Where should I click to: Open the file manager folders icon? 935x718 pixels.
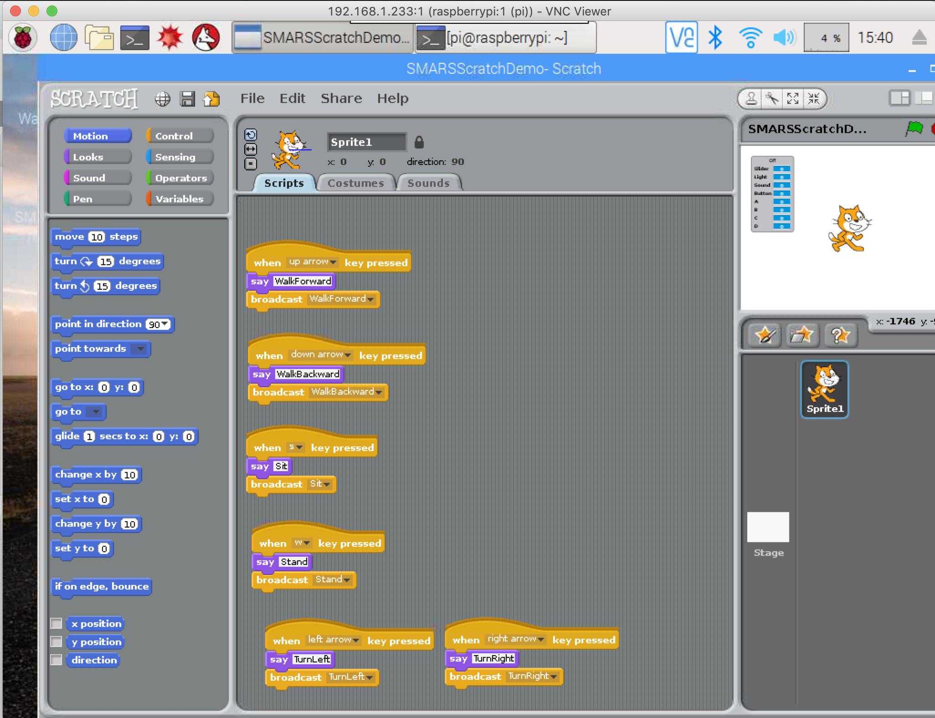(x=99, y=37)
